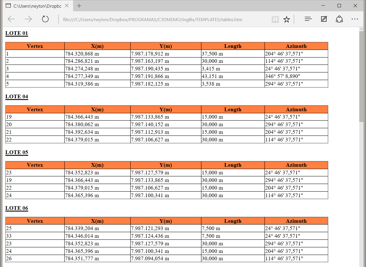The image size is (366, 267).
Task: Click the Y(m) header in LOTE 05 table
Action: pos(166,165)
